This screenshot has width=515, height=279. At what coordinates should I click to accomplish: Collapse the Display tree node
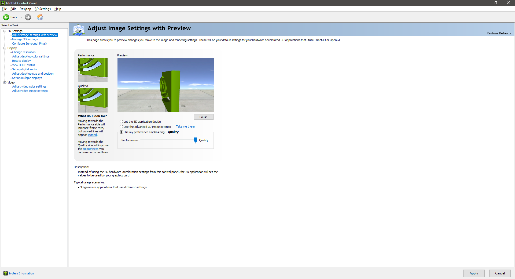5,48
